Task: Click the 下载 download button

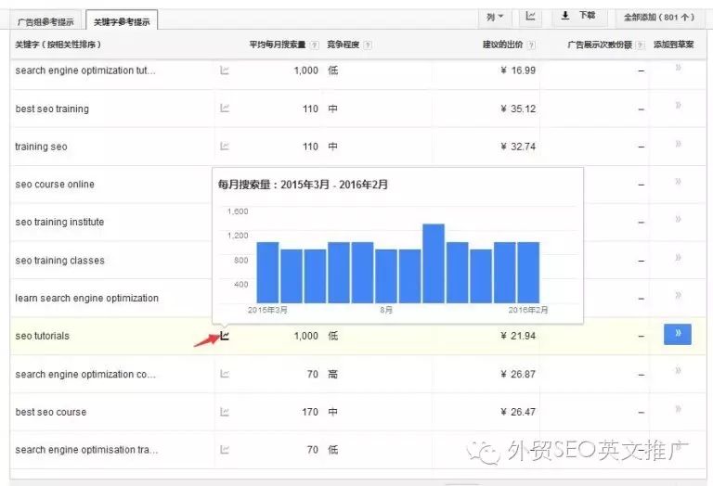Action: tap(578, 17)
